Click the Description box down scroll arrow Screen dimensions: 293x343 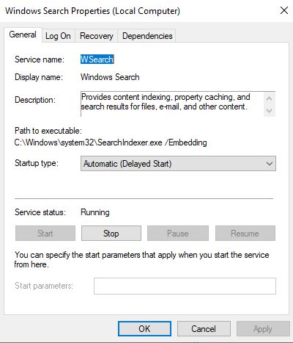[x=270, y=110]
